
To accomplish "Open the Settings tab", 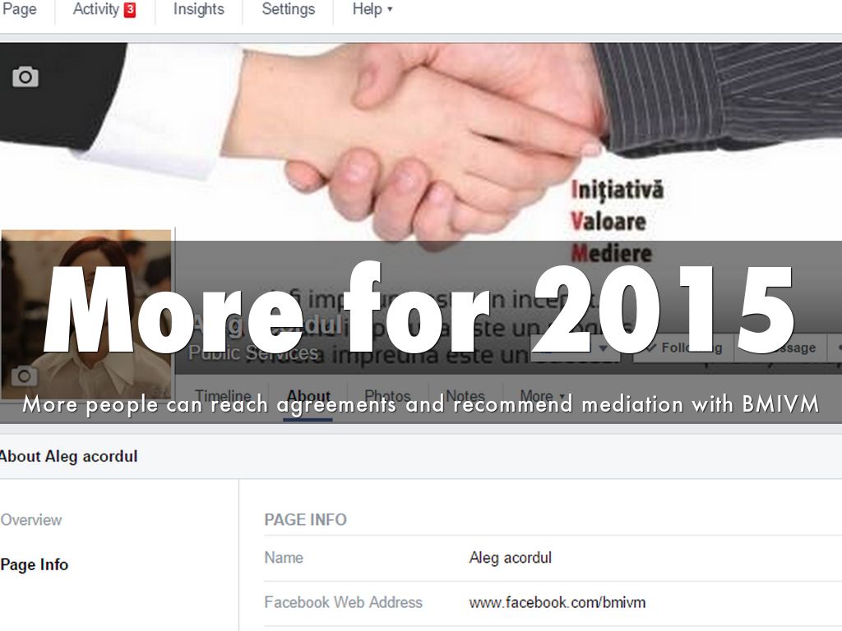I will click(x=289, y=9).
